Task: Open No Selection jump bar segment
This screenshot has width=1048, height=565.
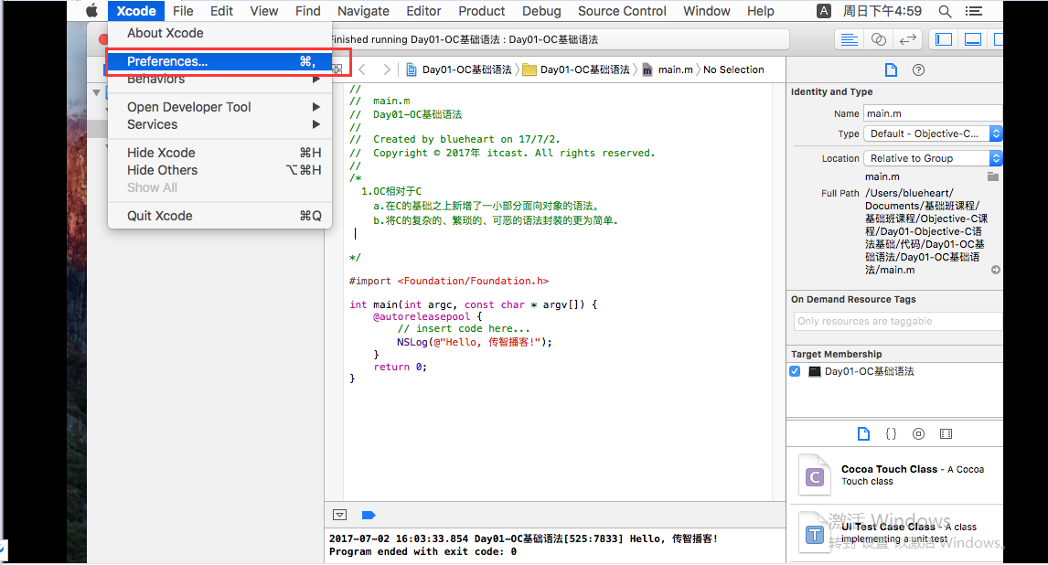Action: click(x=733, y=69)
